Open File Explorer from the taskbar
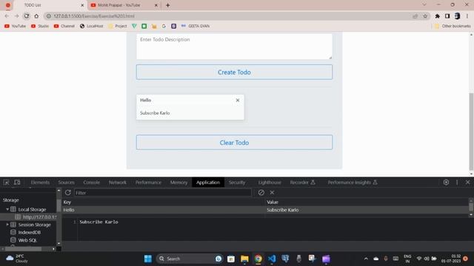This screenshot has height=266, width=474. [x=244, y=259]
